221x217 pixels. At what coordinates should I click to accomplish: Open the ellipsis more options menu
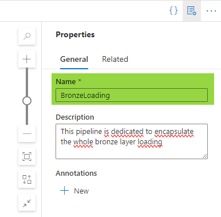pyautogui.click(x=211, y=11)
